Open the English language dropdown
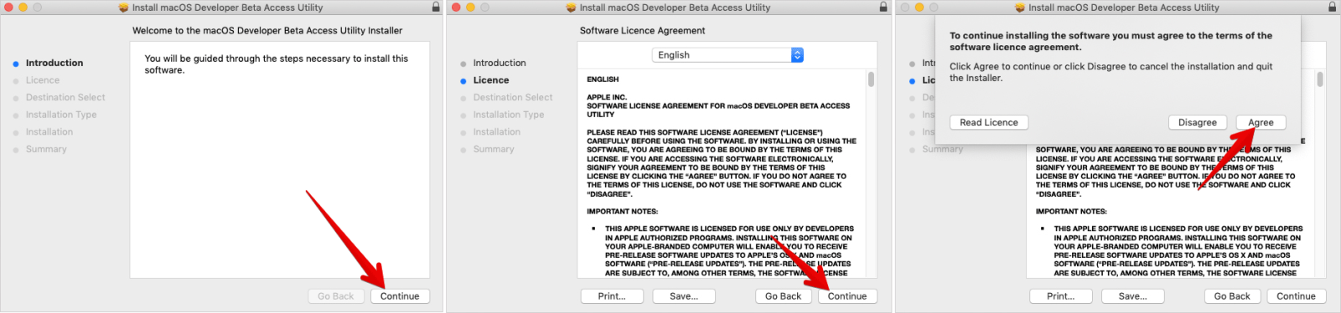 point(727,54)
